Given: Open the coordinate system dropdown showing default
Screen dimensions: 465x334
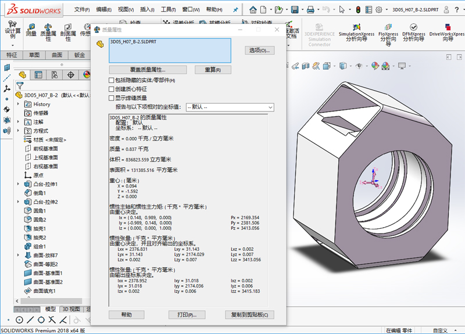Looking at the screenshot, I should point(229,107).
